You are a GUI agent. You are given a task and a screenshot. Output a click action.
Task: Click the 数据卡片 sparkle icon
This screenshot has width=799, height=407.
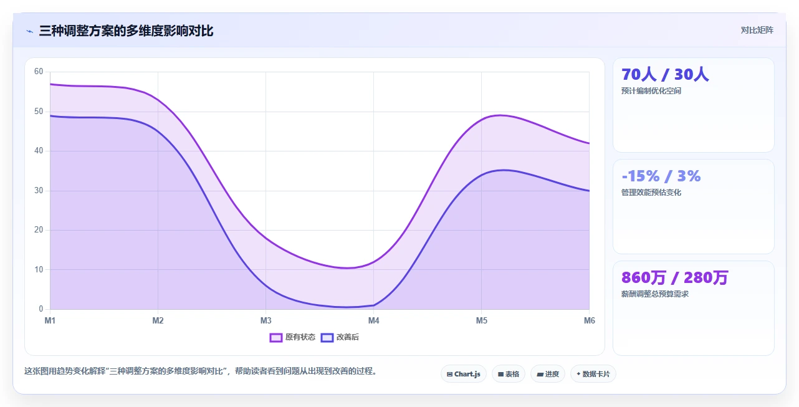coord(578,374)
